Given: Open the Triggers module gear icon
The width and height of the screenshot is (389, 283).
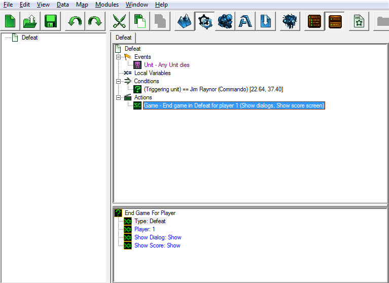Looking at the screenshot, I should click(205, 21).
